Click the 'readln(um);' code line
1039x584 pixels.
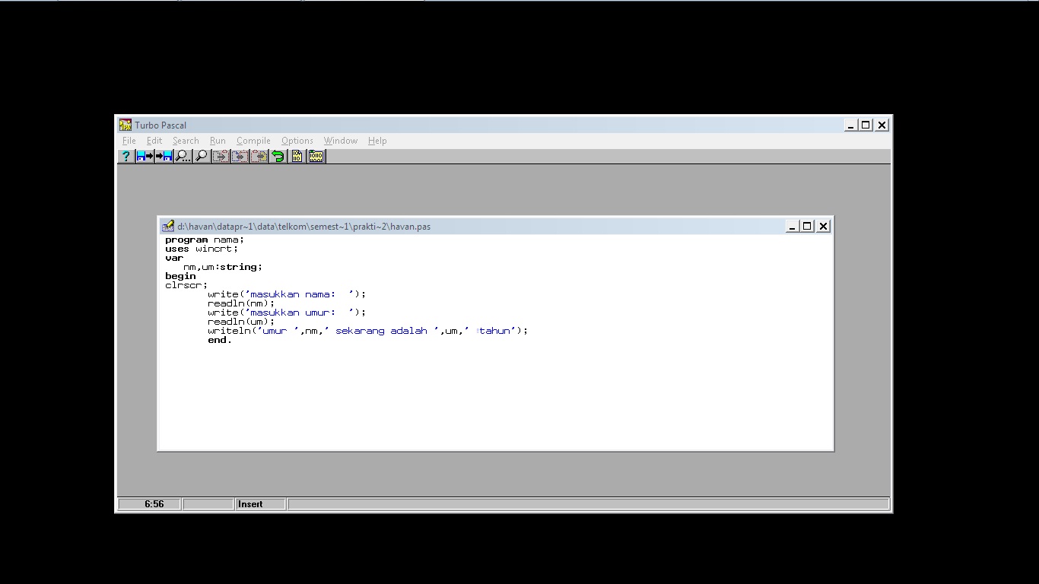tap(241, 322)
